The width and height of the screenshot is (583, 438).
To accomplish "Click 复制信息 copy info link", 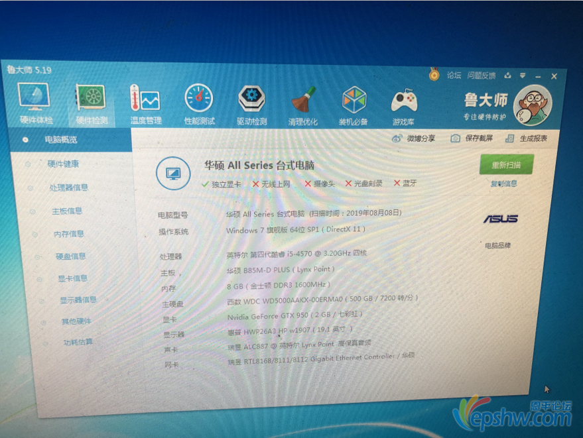I will pyautogui.click(x=504, y=184).
